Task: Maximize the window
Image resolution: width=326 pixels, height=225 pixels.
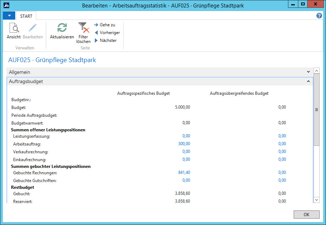Action: tap(303, 4)
